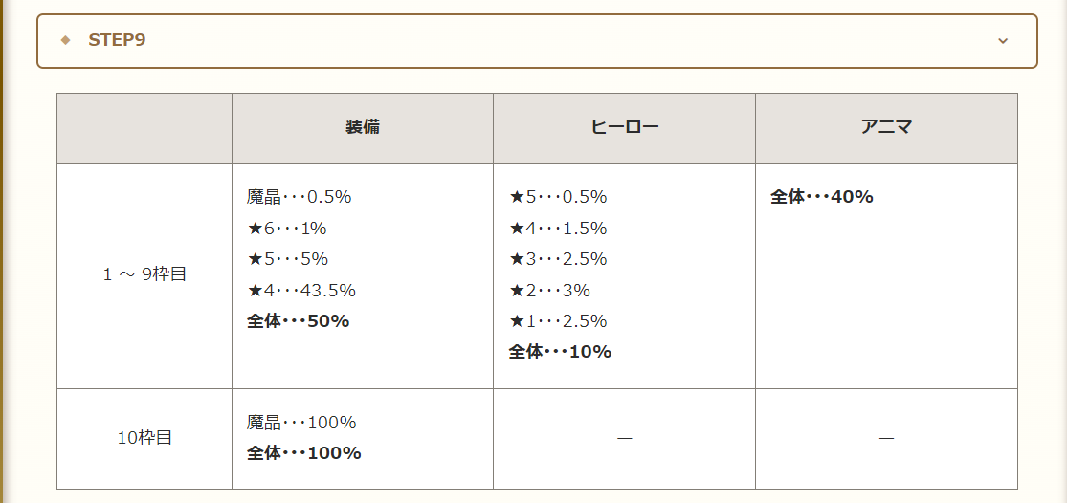The width and height of the screenshot is (1067, 503).
Task: Click the diamond bullet icon beside STEP9
Action: coord(65,40)
